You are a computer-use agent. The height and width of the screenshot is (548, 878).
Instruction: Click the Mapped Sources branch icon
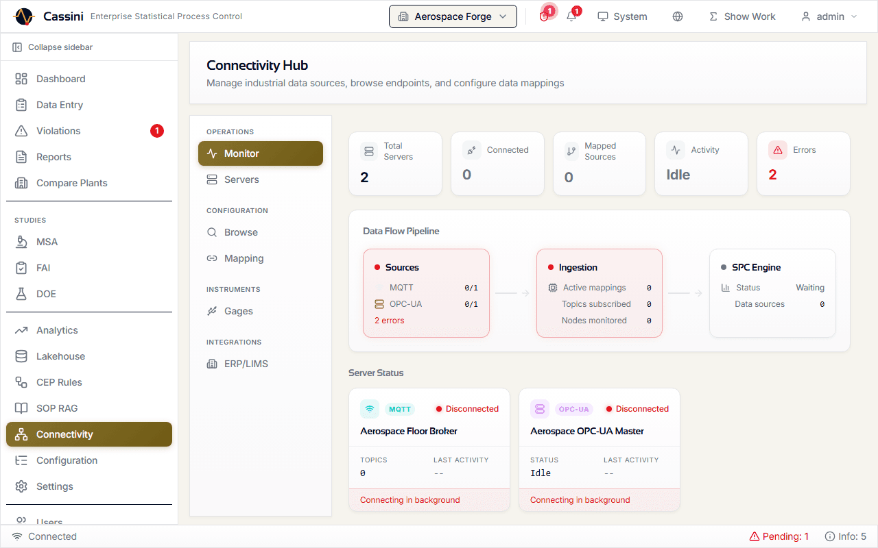point(571,151)
